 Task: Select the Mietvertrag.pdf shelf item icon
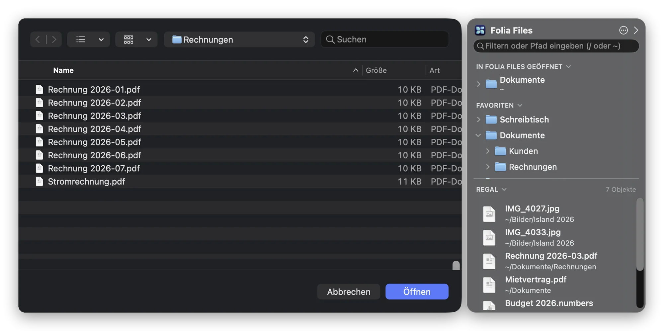pos(489,285)
